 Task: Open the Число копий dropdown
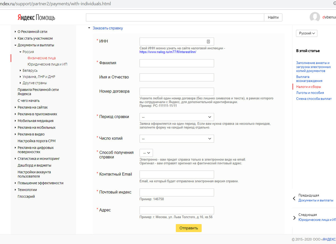(177, 139)
